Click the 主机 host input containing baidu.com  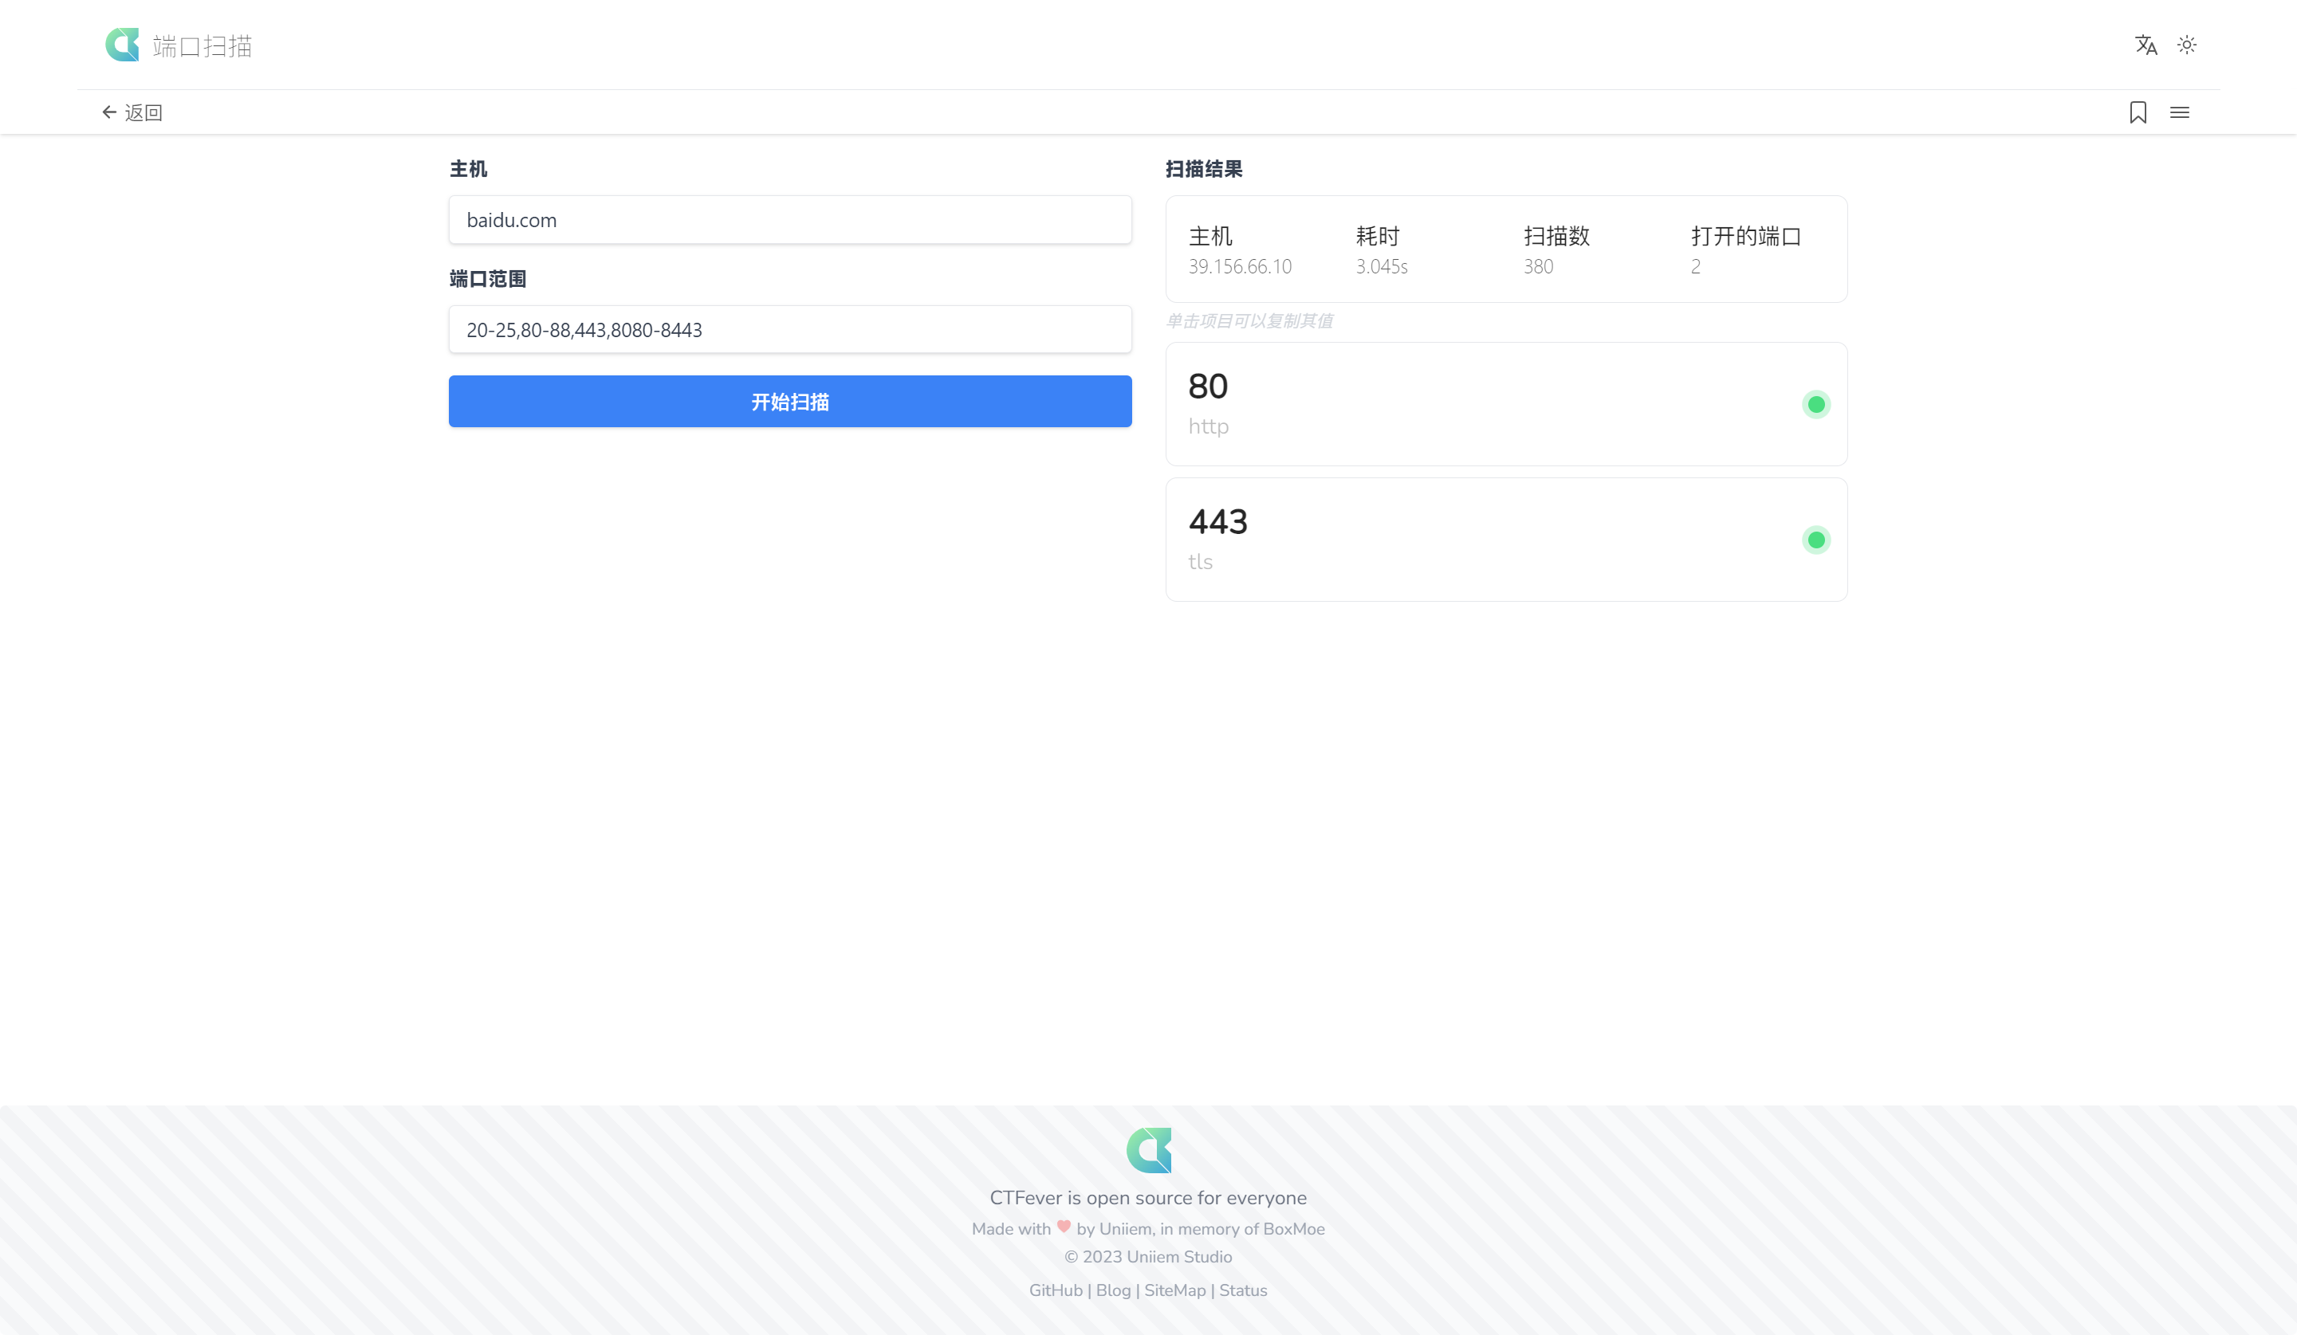tap(789, 220)
